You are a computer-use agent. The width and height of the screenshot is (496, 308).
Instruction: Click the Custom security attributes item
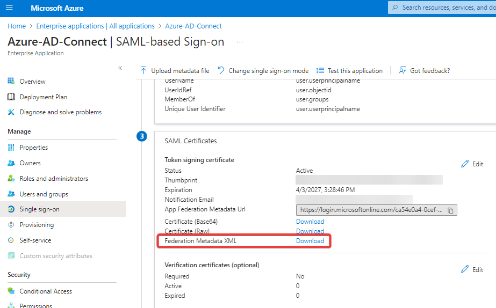pos(56,256)
